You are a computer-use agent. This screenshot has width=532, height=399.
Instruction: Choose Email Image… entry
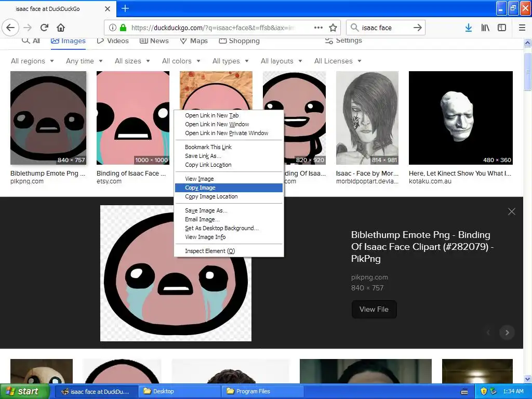[229, 219]
